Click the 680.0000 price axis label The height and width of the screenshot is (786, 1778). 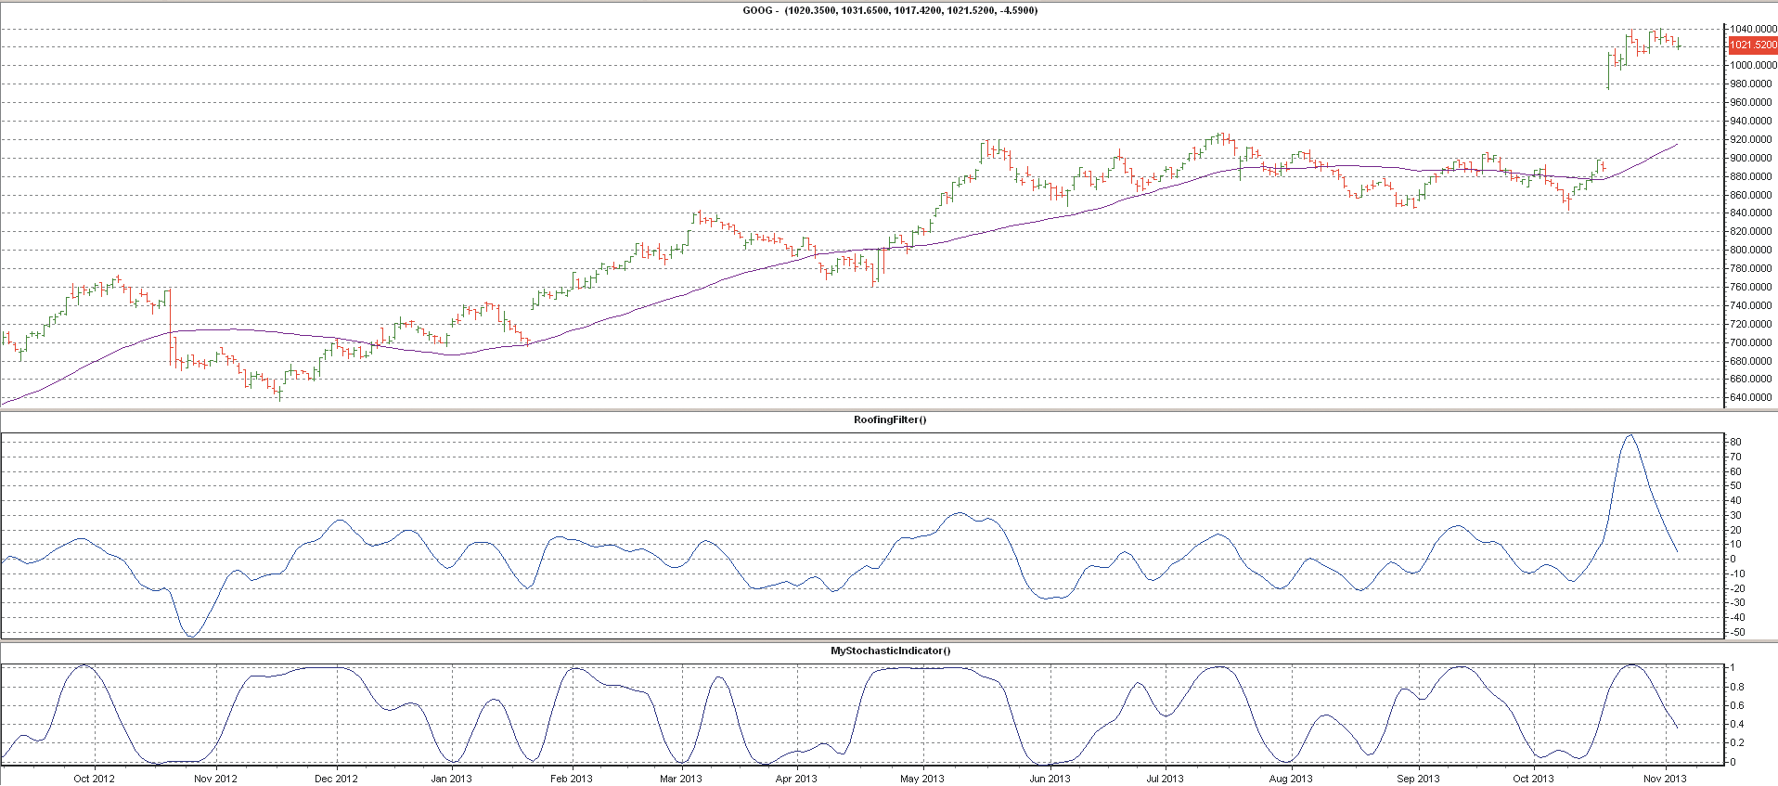tap(1752, 361)
